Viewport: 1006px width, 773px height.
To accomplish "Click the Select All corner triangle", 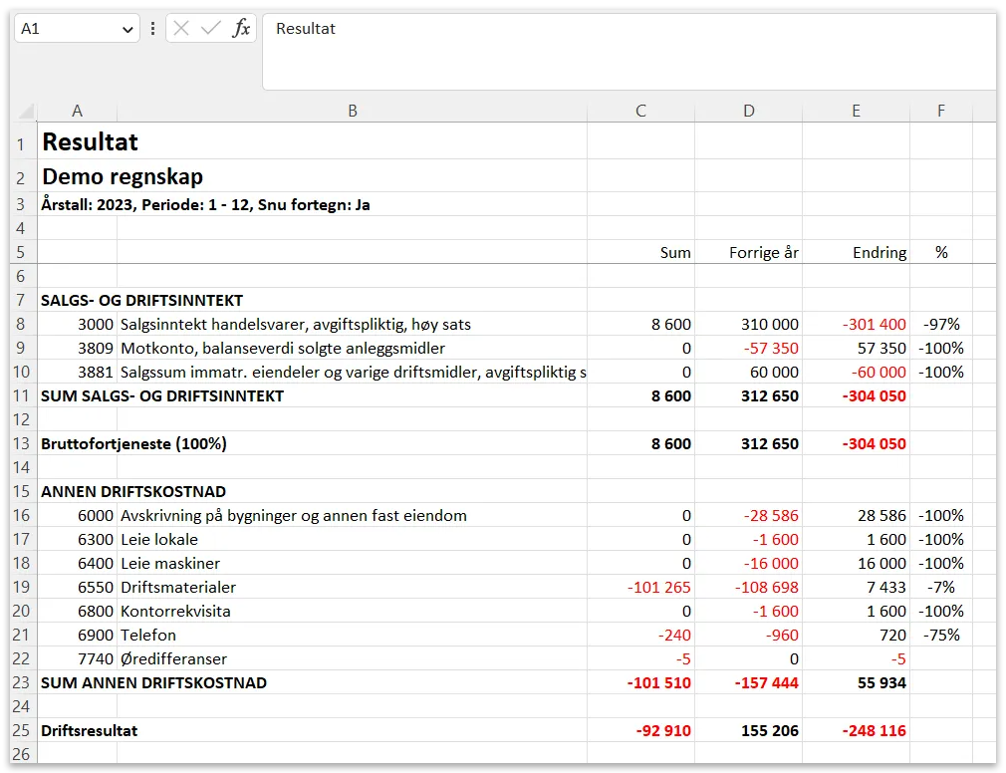I will [26, 112].
